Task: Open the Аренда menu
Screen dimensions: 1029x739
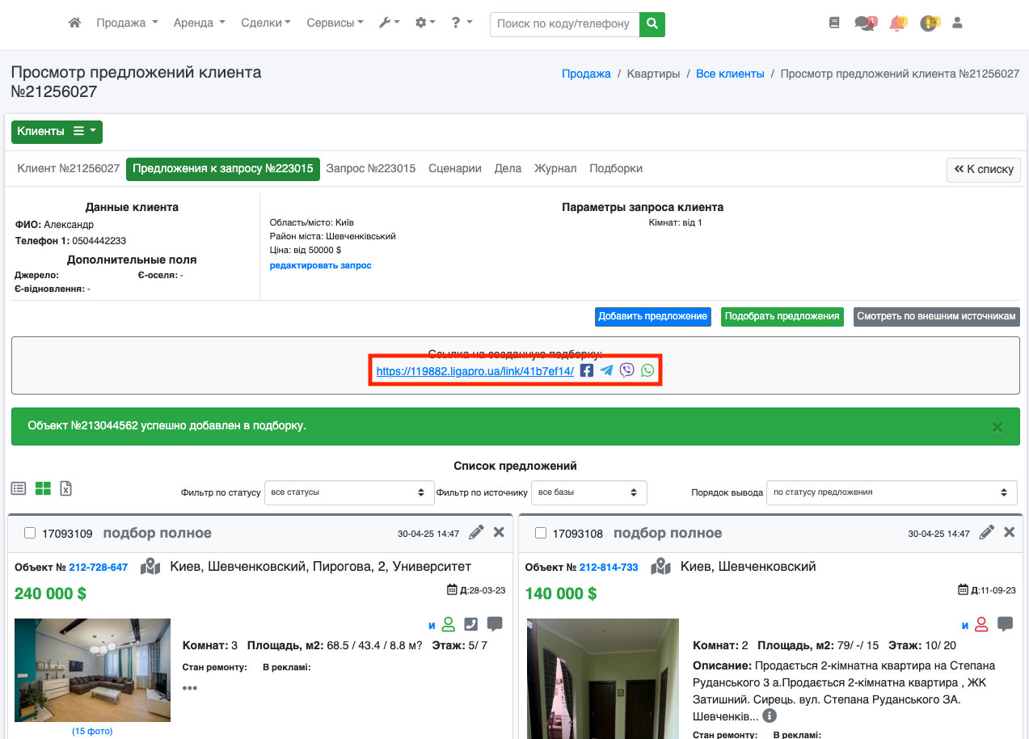Action: pyautogui.click(x=199, y=23)
